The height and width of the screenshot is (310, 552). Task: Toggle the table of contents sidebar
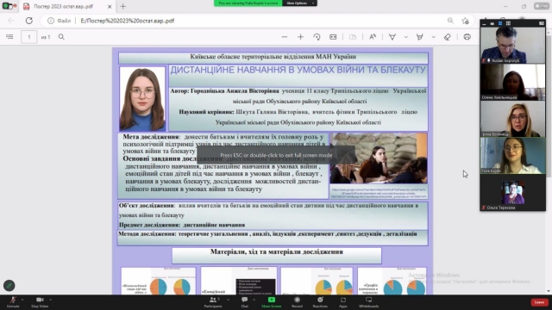point(9,37)
